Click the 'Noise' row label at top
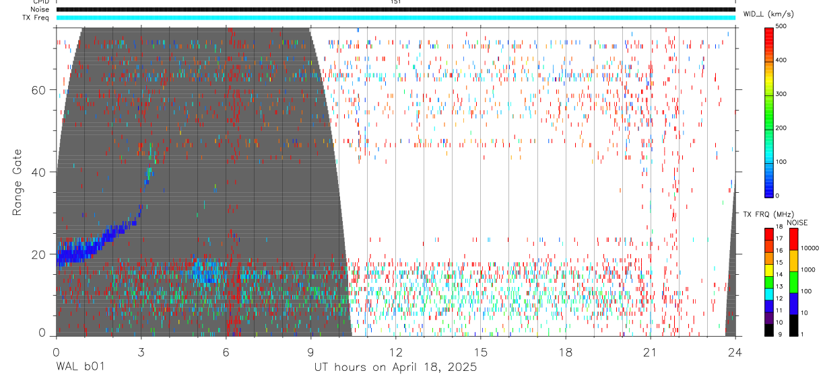Image resolution: width=827 pixels, height=381 pixels. pyautogui.click(x=40, y=9)
